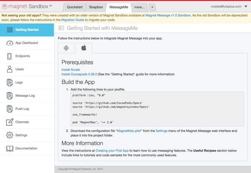
Task: Collapse sidebar with the arrow icon
Action: click(x=61, y=28)
